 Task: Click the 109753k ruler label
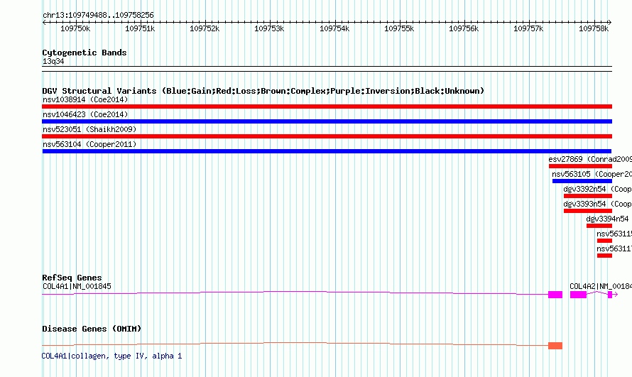coord(269,28)
